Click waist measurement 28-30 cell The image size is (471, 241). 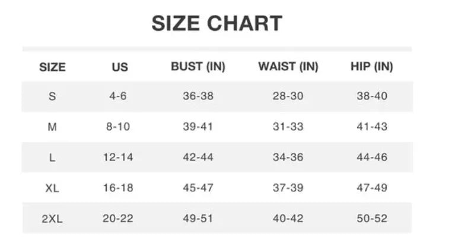click(x=288, y=96)
